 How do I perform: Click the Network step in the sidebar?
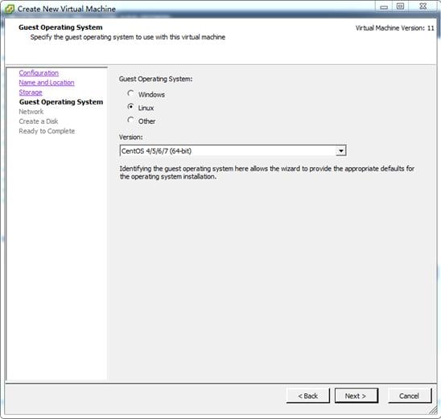click(x=31, y=112)
